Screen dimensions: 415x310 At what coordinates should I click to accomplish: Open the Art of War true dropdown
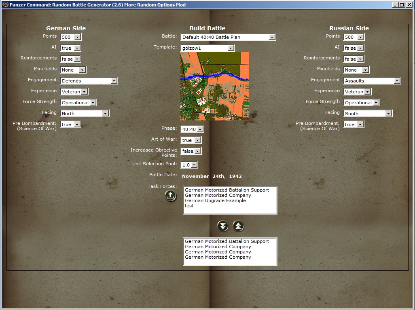coord(191,140)
